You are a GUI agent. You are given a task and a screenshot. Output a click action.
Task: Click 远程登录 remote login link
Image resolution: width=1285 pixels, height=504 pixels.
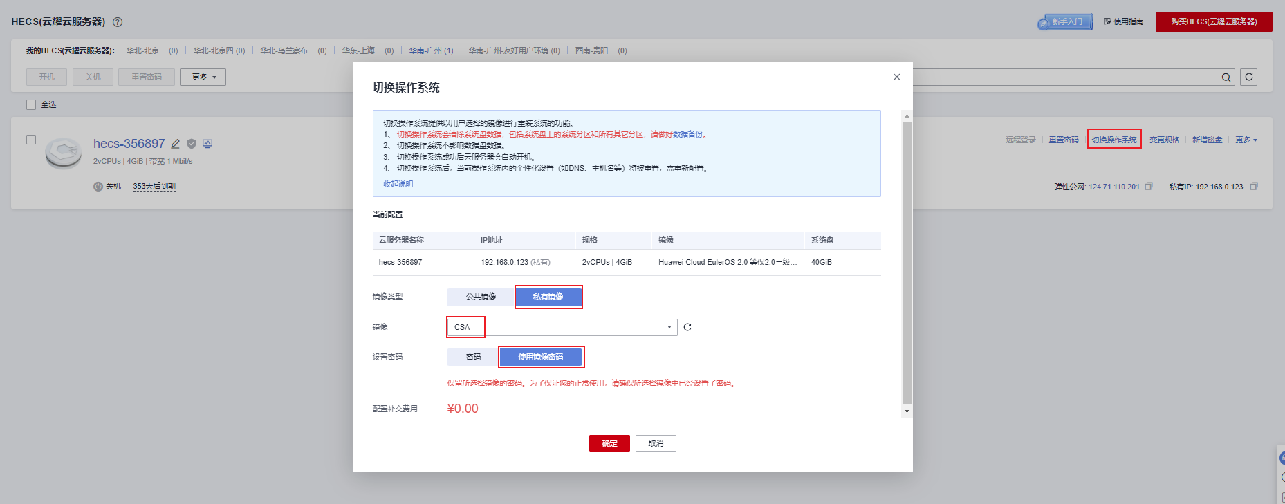(1021, 140)
